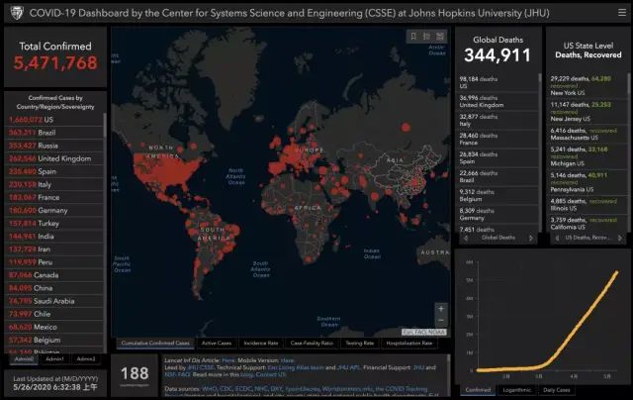Screen dimensions: 633x400
Task: Open the map bookmarks icon
Action: tap(412, 37)
